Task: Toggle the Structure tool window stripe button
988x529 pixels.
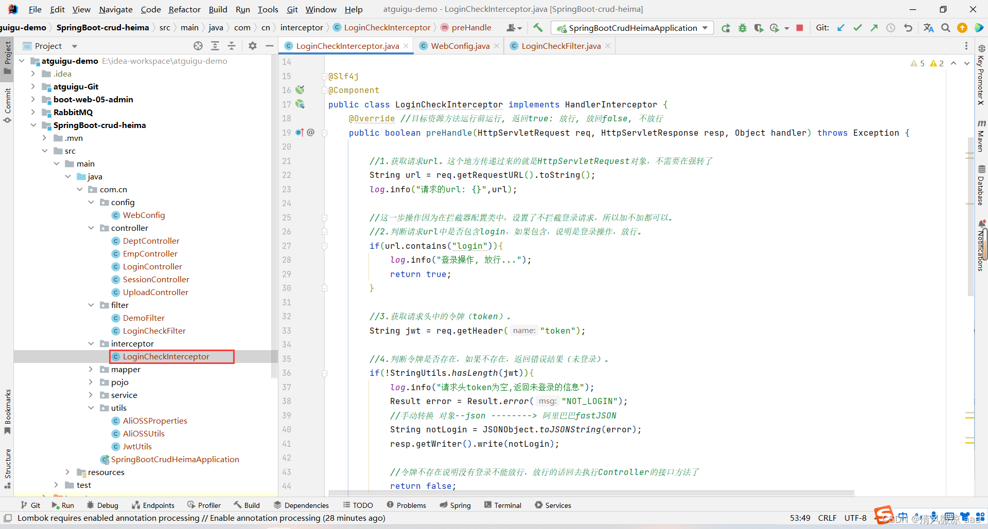Action: pyautogui.click(x=7, y=468)
